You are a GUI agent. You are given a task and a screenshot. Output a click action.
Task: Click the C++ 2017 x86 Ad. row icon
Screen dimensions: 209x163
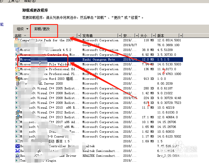point(18,122)
